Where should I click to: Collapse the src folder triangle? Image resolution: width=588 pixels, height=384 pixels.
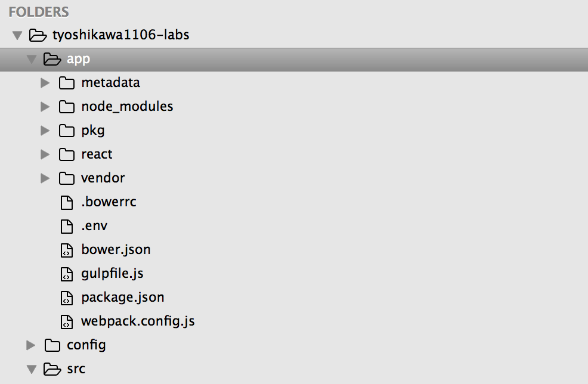coord(31,370)
